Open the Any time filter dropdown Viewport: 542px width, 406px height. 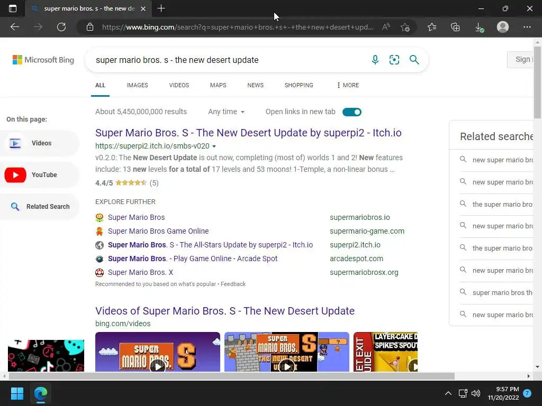(x=227, y=112)
